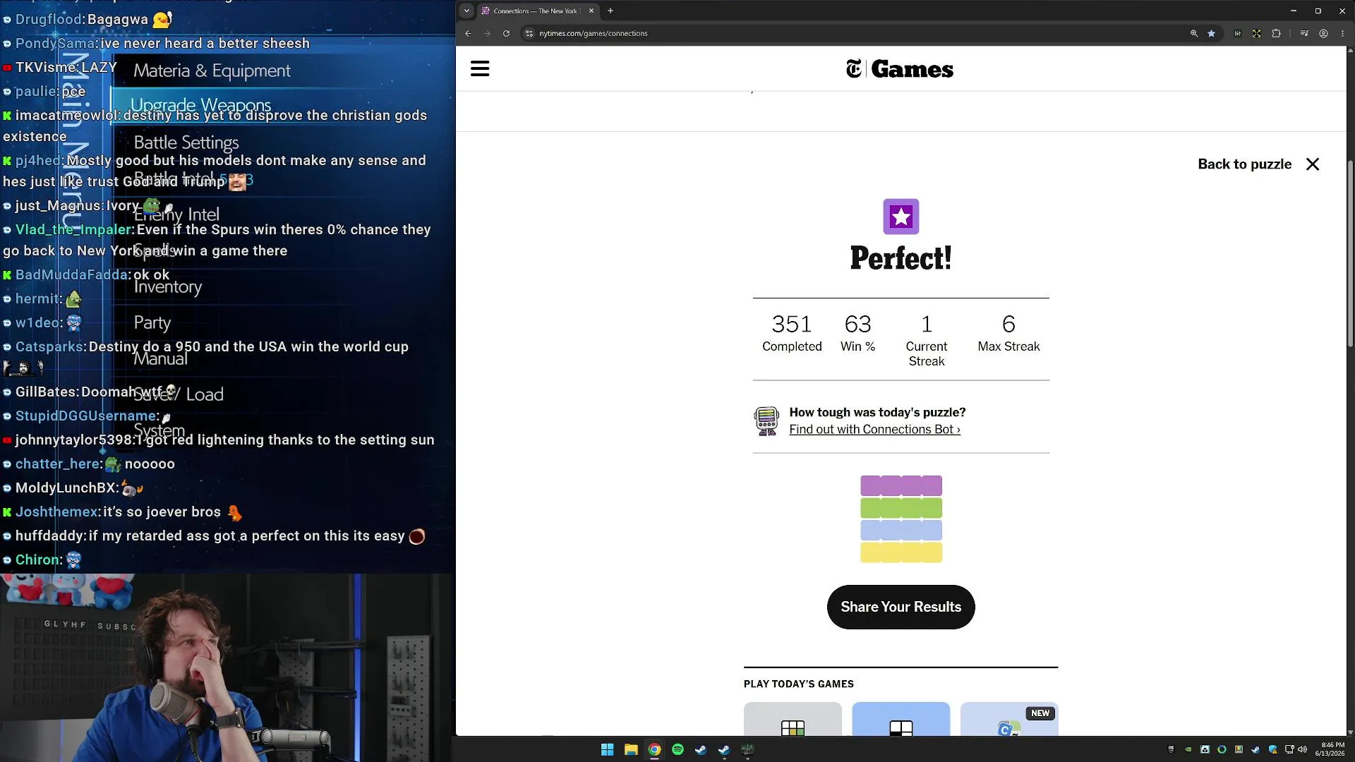Click the extension icon left of Extensions puzzle
Viewport: 1355px width, 762px height.
(x=1257, y=33)
